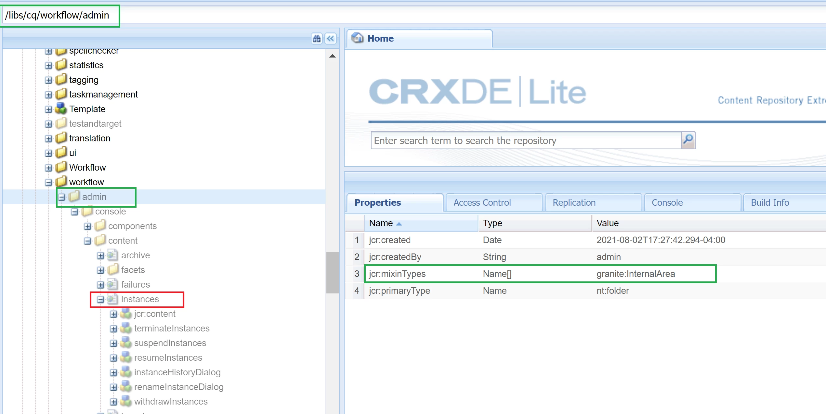Viewport: 826px width, 414px height.
Task: Sort properties by Name column header
Action: pyautogui.click(x=381, y=223)
